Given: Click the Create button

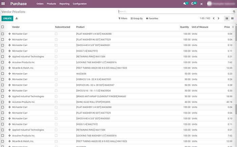Looking at the screenshot, I should coord(7,19).
